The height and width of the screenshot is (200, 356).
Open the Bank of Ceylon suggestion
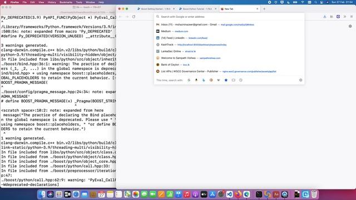[229, 64]
